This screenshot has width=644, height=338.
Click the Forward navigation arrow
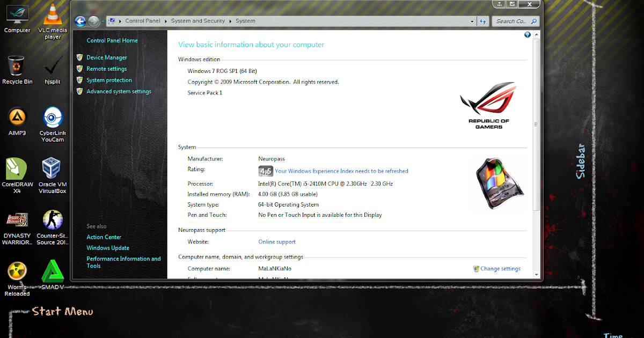94,21
